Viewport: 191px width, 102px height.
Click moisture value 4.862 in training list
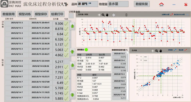pyautogui.click(x=58, y=55)
